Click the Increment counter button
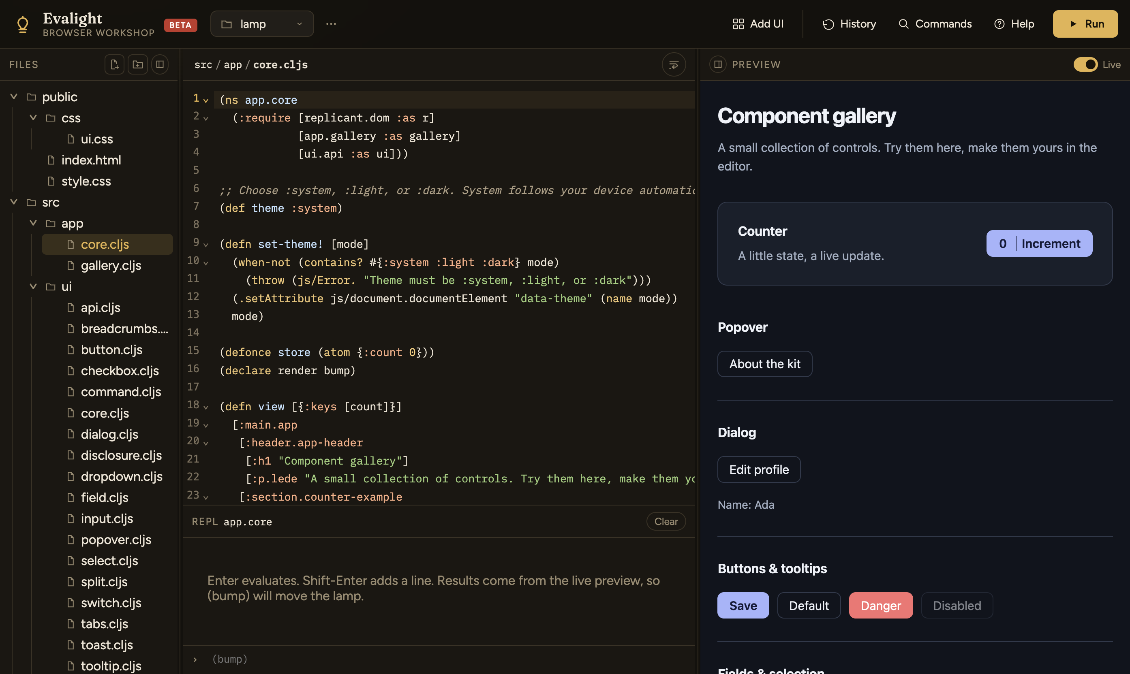 point(1039,243)
